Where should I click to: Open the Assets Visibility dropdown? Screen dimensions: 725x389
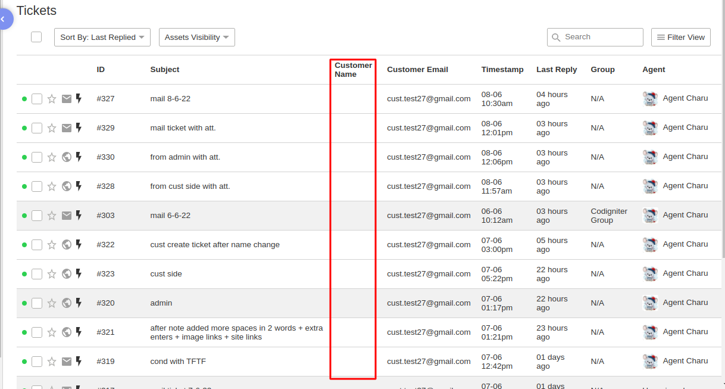(197, 37)
